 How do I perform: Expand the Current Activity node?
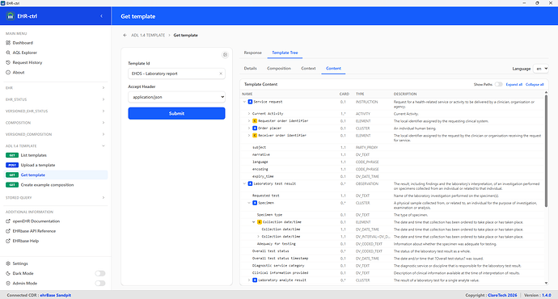[x=249, y=114]
